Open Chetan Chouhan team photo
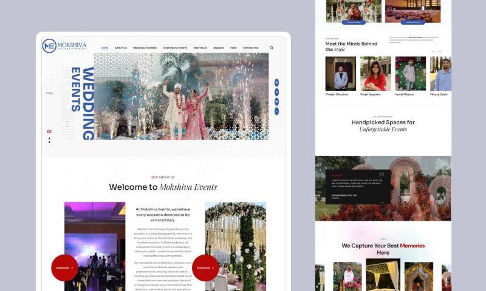 point(340,73)
